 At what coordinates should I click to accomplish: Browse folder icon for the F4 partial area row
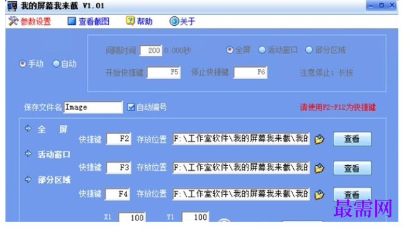[320, 195]
